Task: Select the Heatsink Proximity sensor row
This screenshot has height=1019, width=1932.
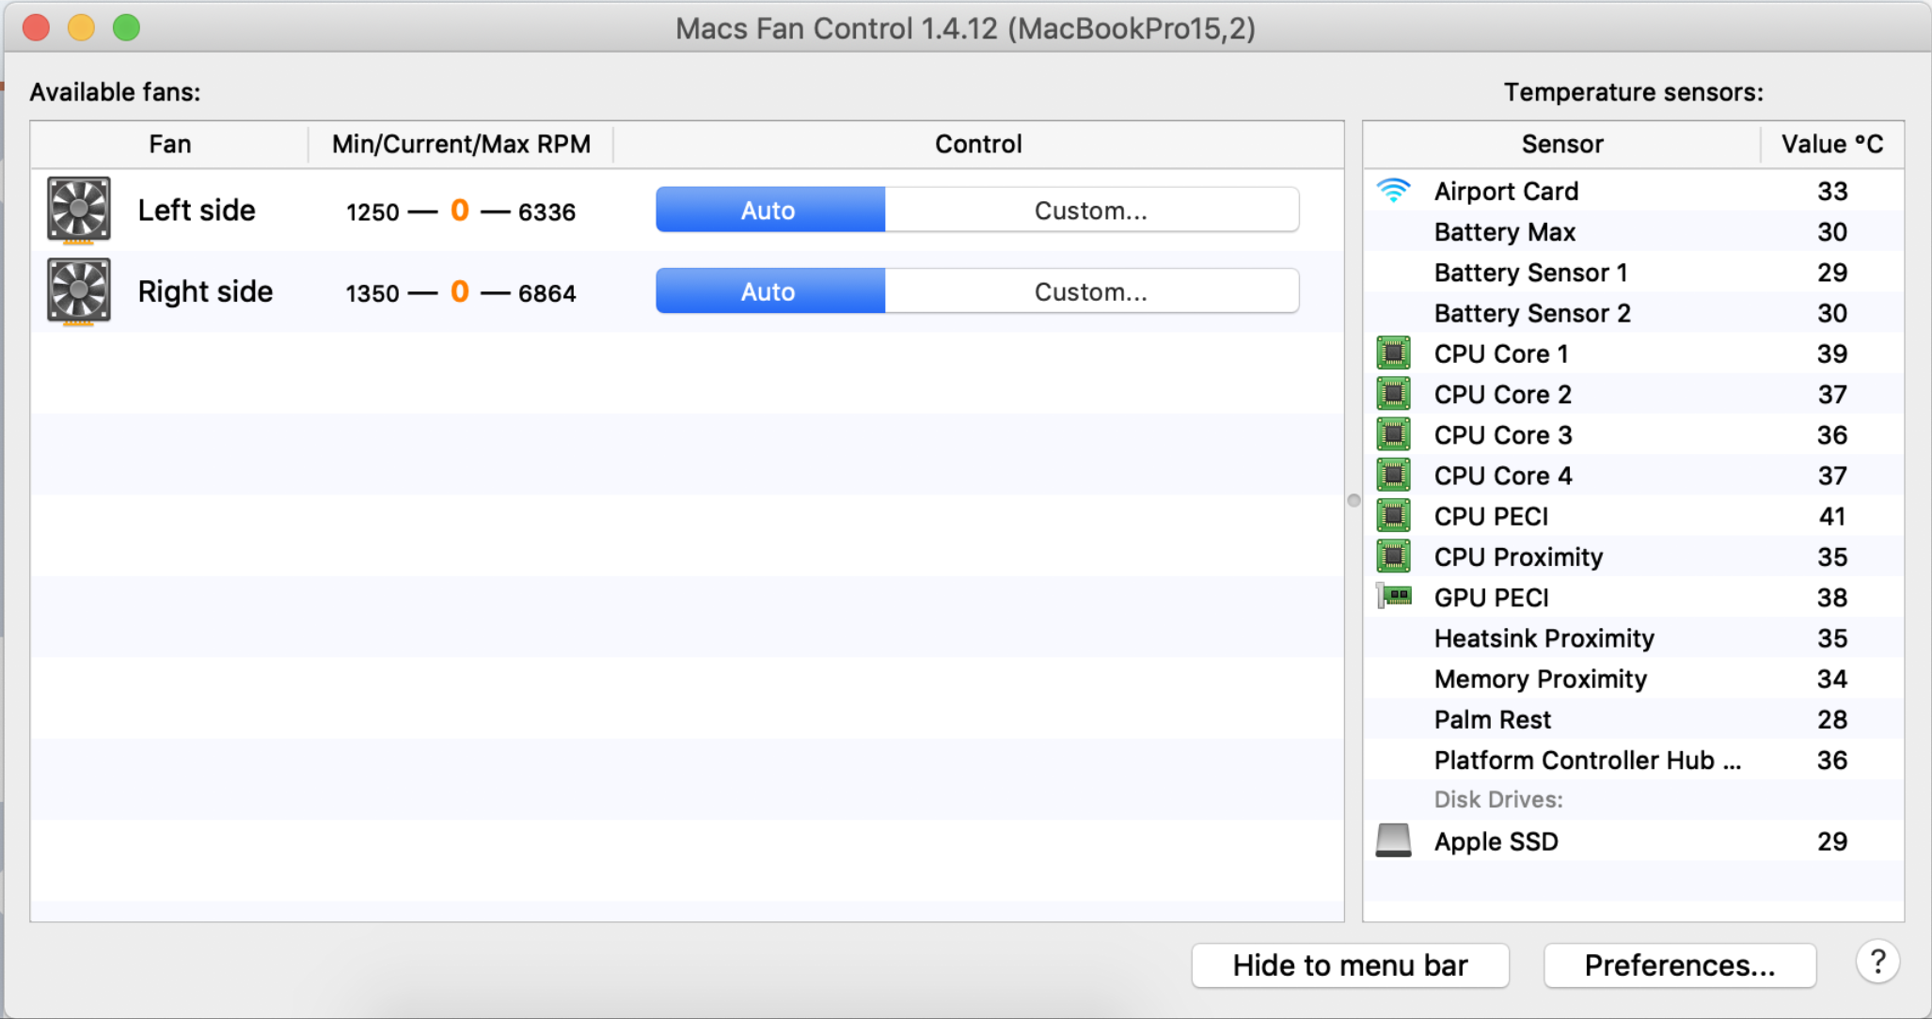Action: click(1633, 637)
